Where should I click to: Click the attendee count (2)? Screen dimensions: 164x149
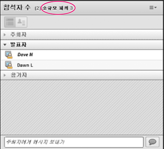tap(38, 8)
